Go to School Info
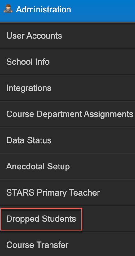This screenshot has height=256, width=135. click(28, 62)
